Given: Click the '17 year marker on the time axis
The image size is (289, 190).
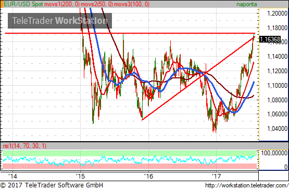Looking at the screenshot, I should (216, 176).
